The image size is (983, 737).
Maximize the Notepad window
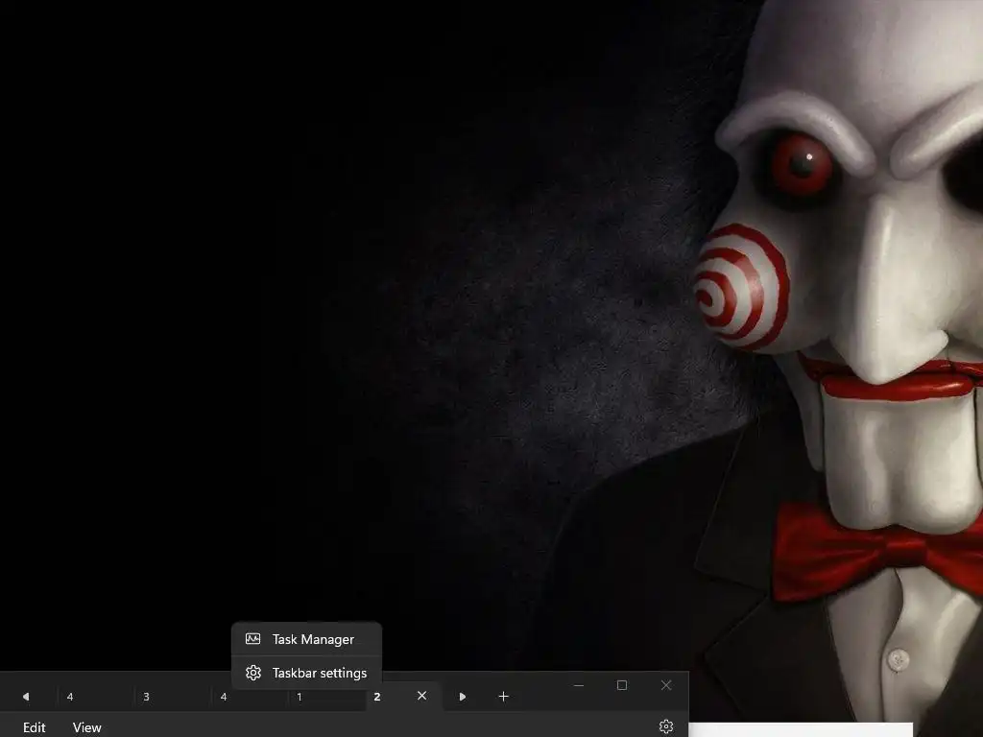[x=622, y=685]
